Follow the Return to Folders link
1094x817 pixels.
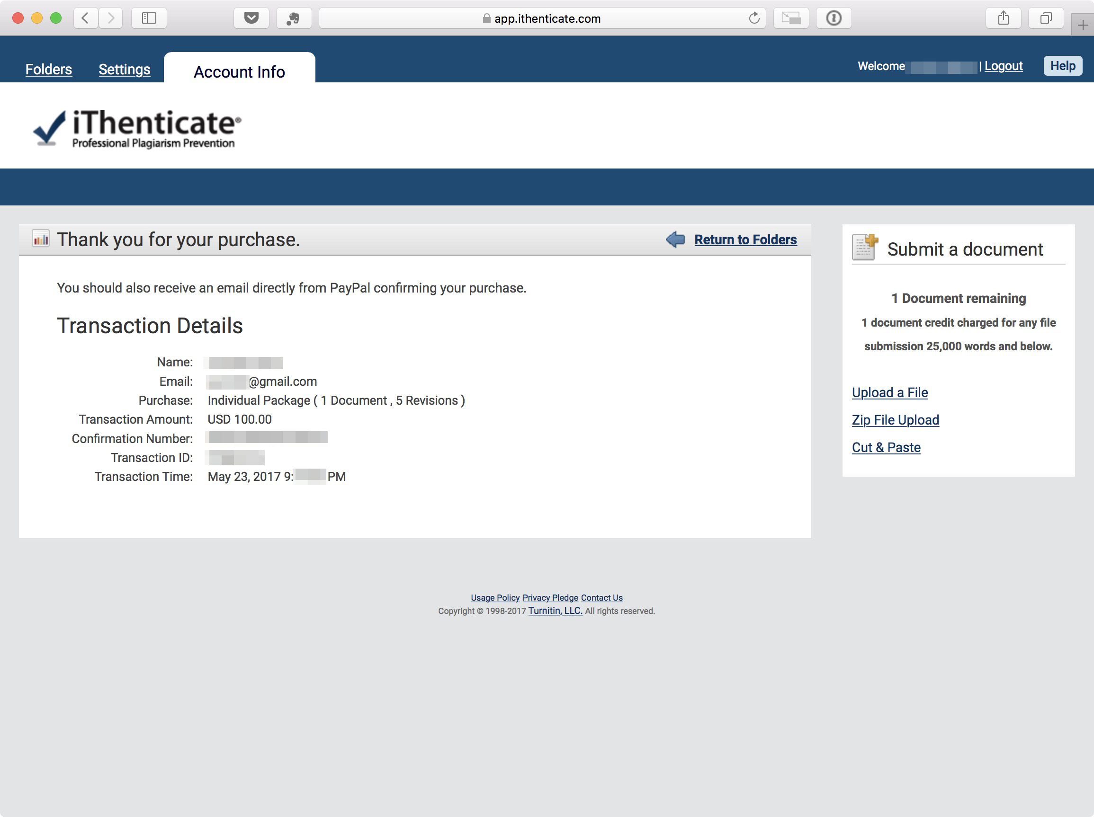(745, 240)
